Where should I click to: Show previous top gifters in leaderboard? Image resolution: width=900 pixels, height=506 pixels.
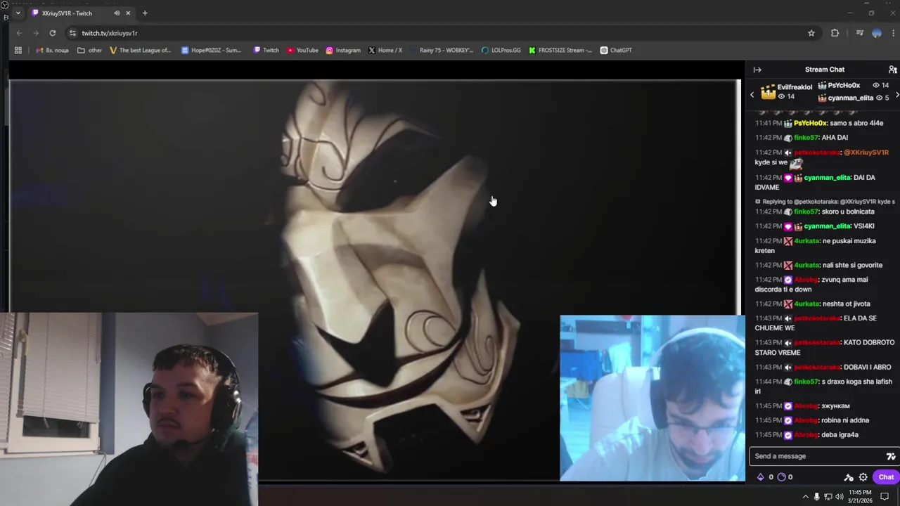pyautogui.click(x=752, y=94)
